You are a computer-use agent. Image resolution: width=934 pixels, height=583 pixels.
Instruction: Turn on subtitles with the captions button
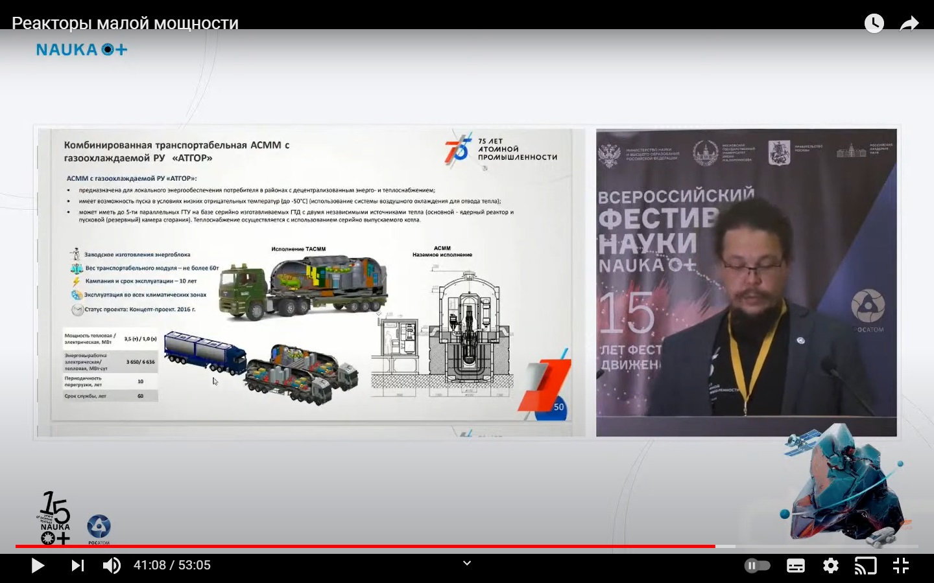796,566
